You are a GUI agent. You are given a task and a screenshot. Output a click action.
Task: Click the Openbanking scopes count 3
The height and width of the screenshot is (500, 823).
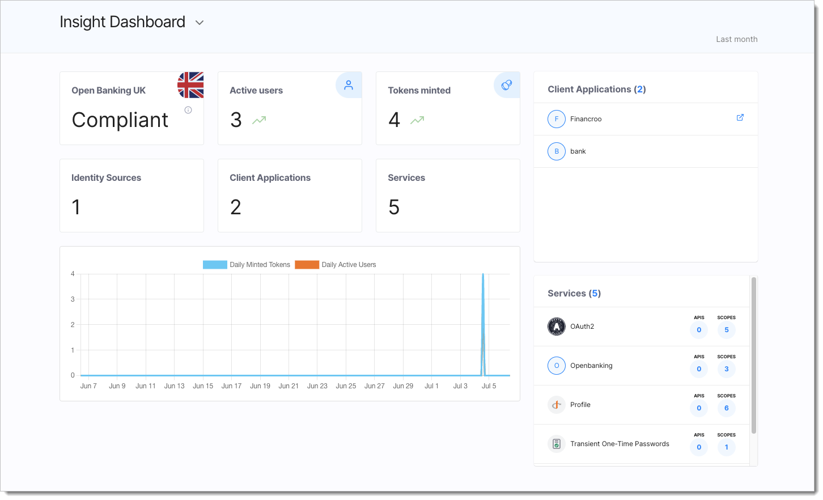tap(727, 369)
